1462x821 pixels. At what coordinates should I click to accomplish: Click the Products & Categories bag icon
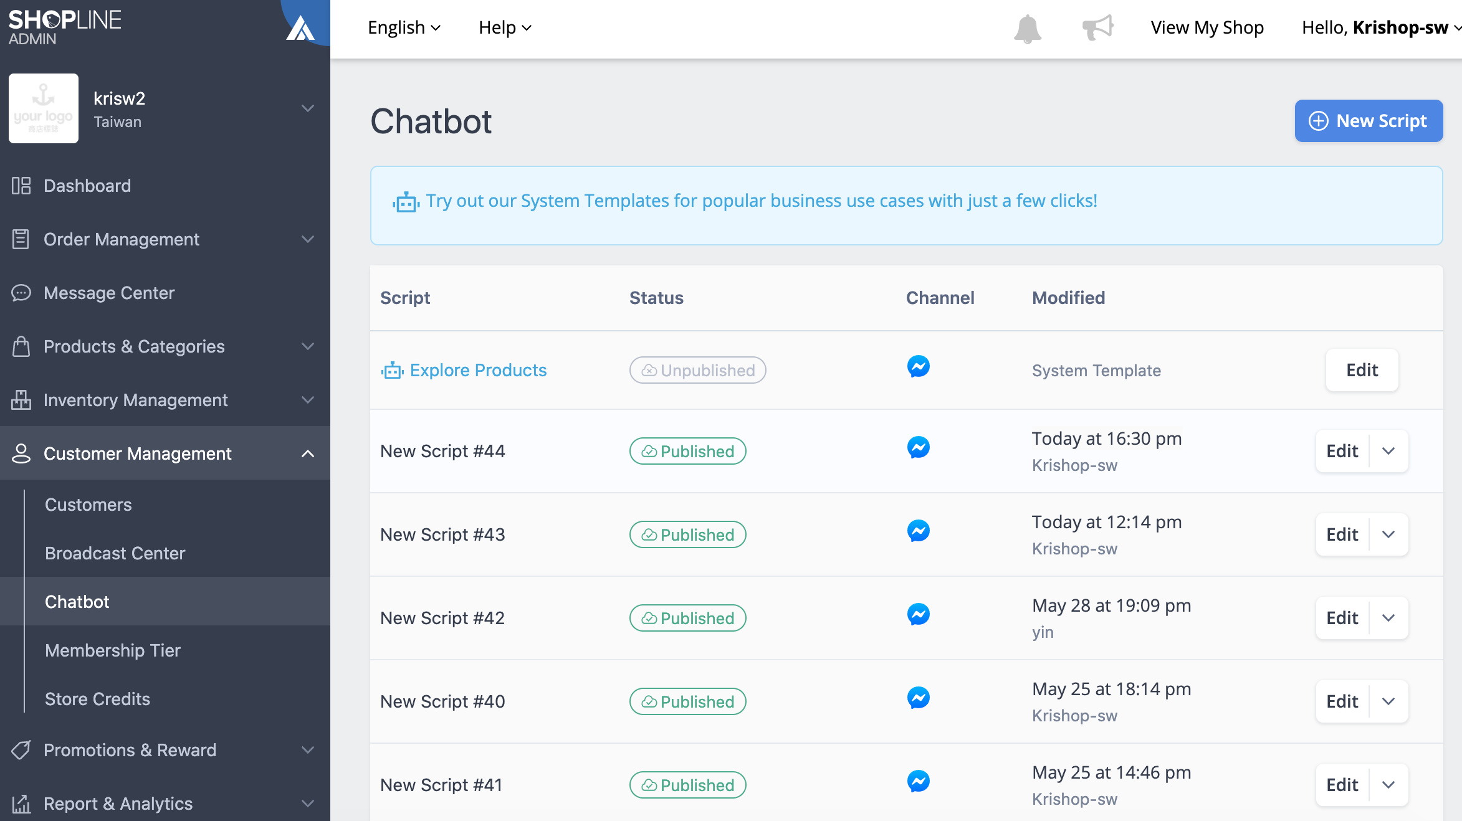pyautogui.click(x=21, y=346)
